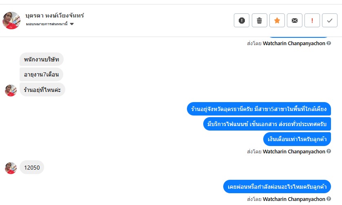The height and width of the screenshot is (205, 342).
Task: Click the help icon beside the top Watcharin Chanpanyachon
Action: [x=329, y=43]
